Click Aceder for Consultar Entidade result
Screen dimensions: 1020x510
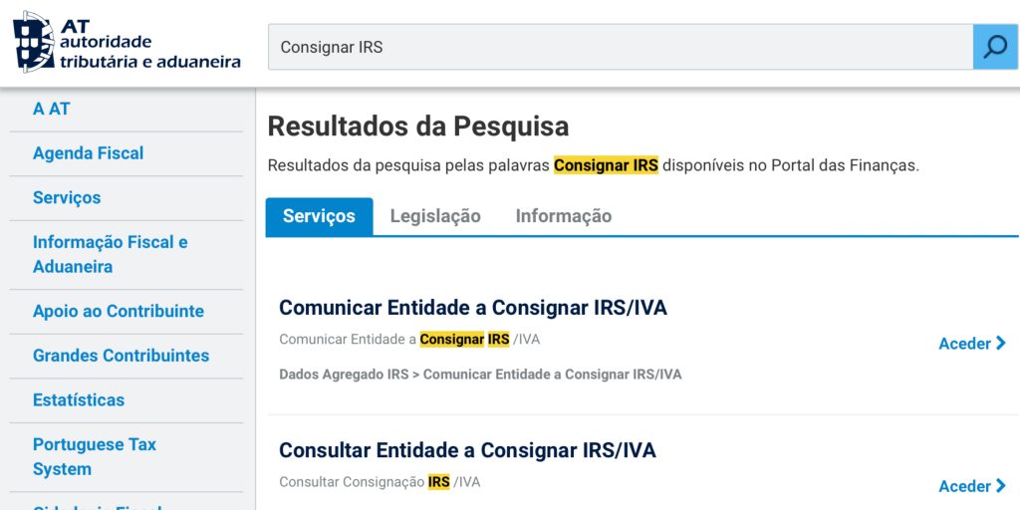point(971,486)
